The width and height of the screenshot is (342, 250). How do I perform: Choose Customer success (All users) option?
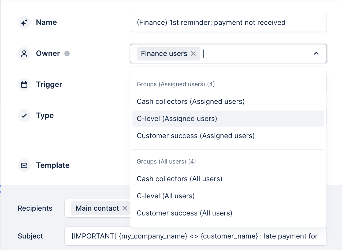point(184,213)
